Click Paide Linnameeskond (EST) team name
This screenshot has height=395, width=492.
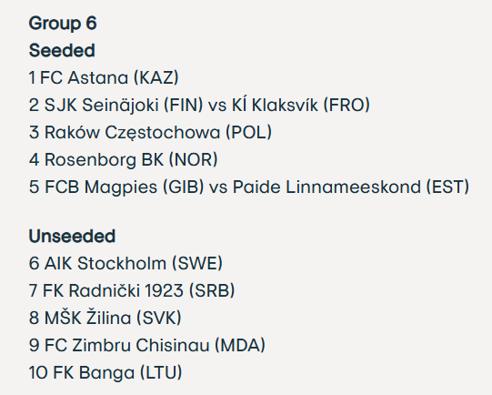tap(351, 187)
